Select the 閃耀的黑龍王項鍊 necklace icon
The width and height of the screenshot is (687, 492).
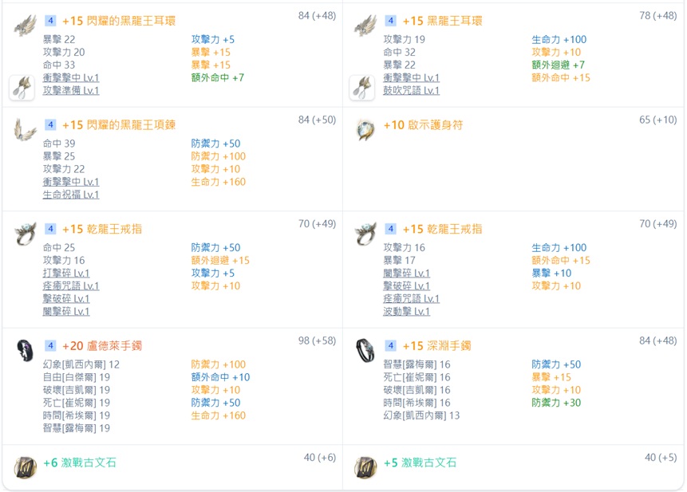(x=25, y=130)
